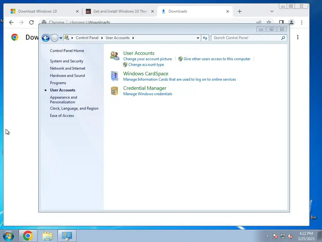Select Control Panel in the breadcrumb
The image size is (322, 242).
pos(87,38)
